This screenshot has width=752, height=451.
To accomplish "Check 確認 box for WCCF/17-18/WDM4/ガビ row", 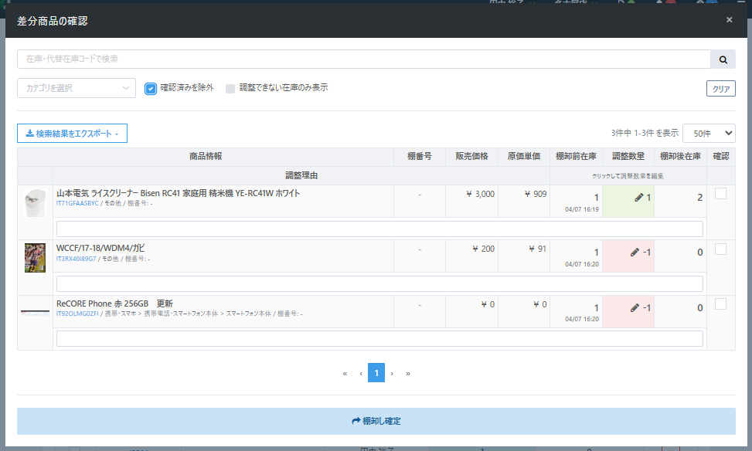I will (x=720, y=249).
